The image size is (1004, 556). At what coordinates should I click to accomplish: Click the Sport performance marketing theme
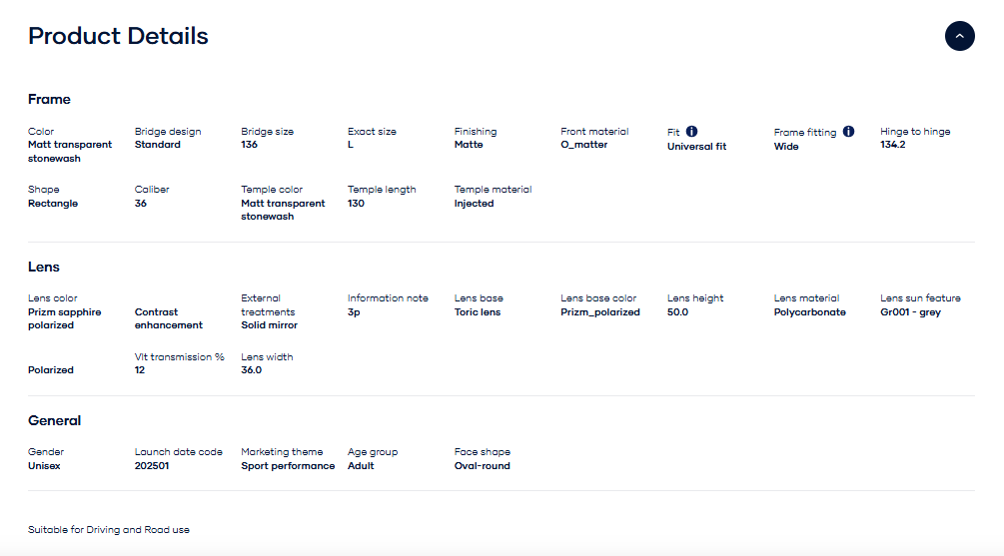click(x=288, y=466)
